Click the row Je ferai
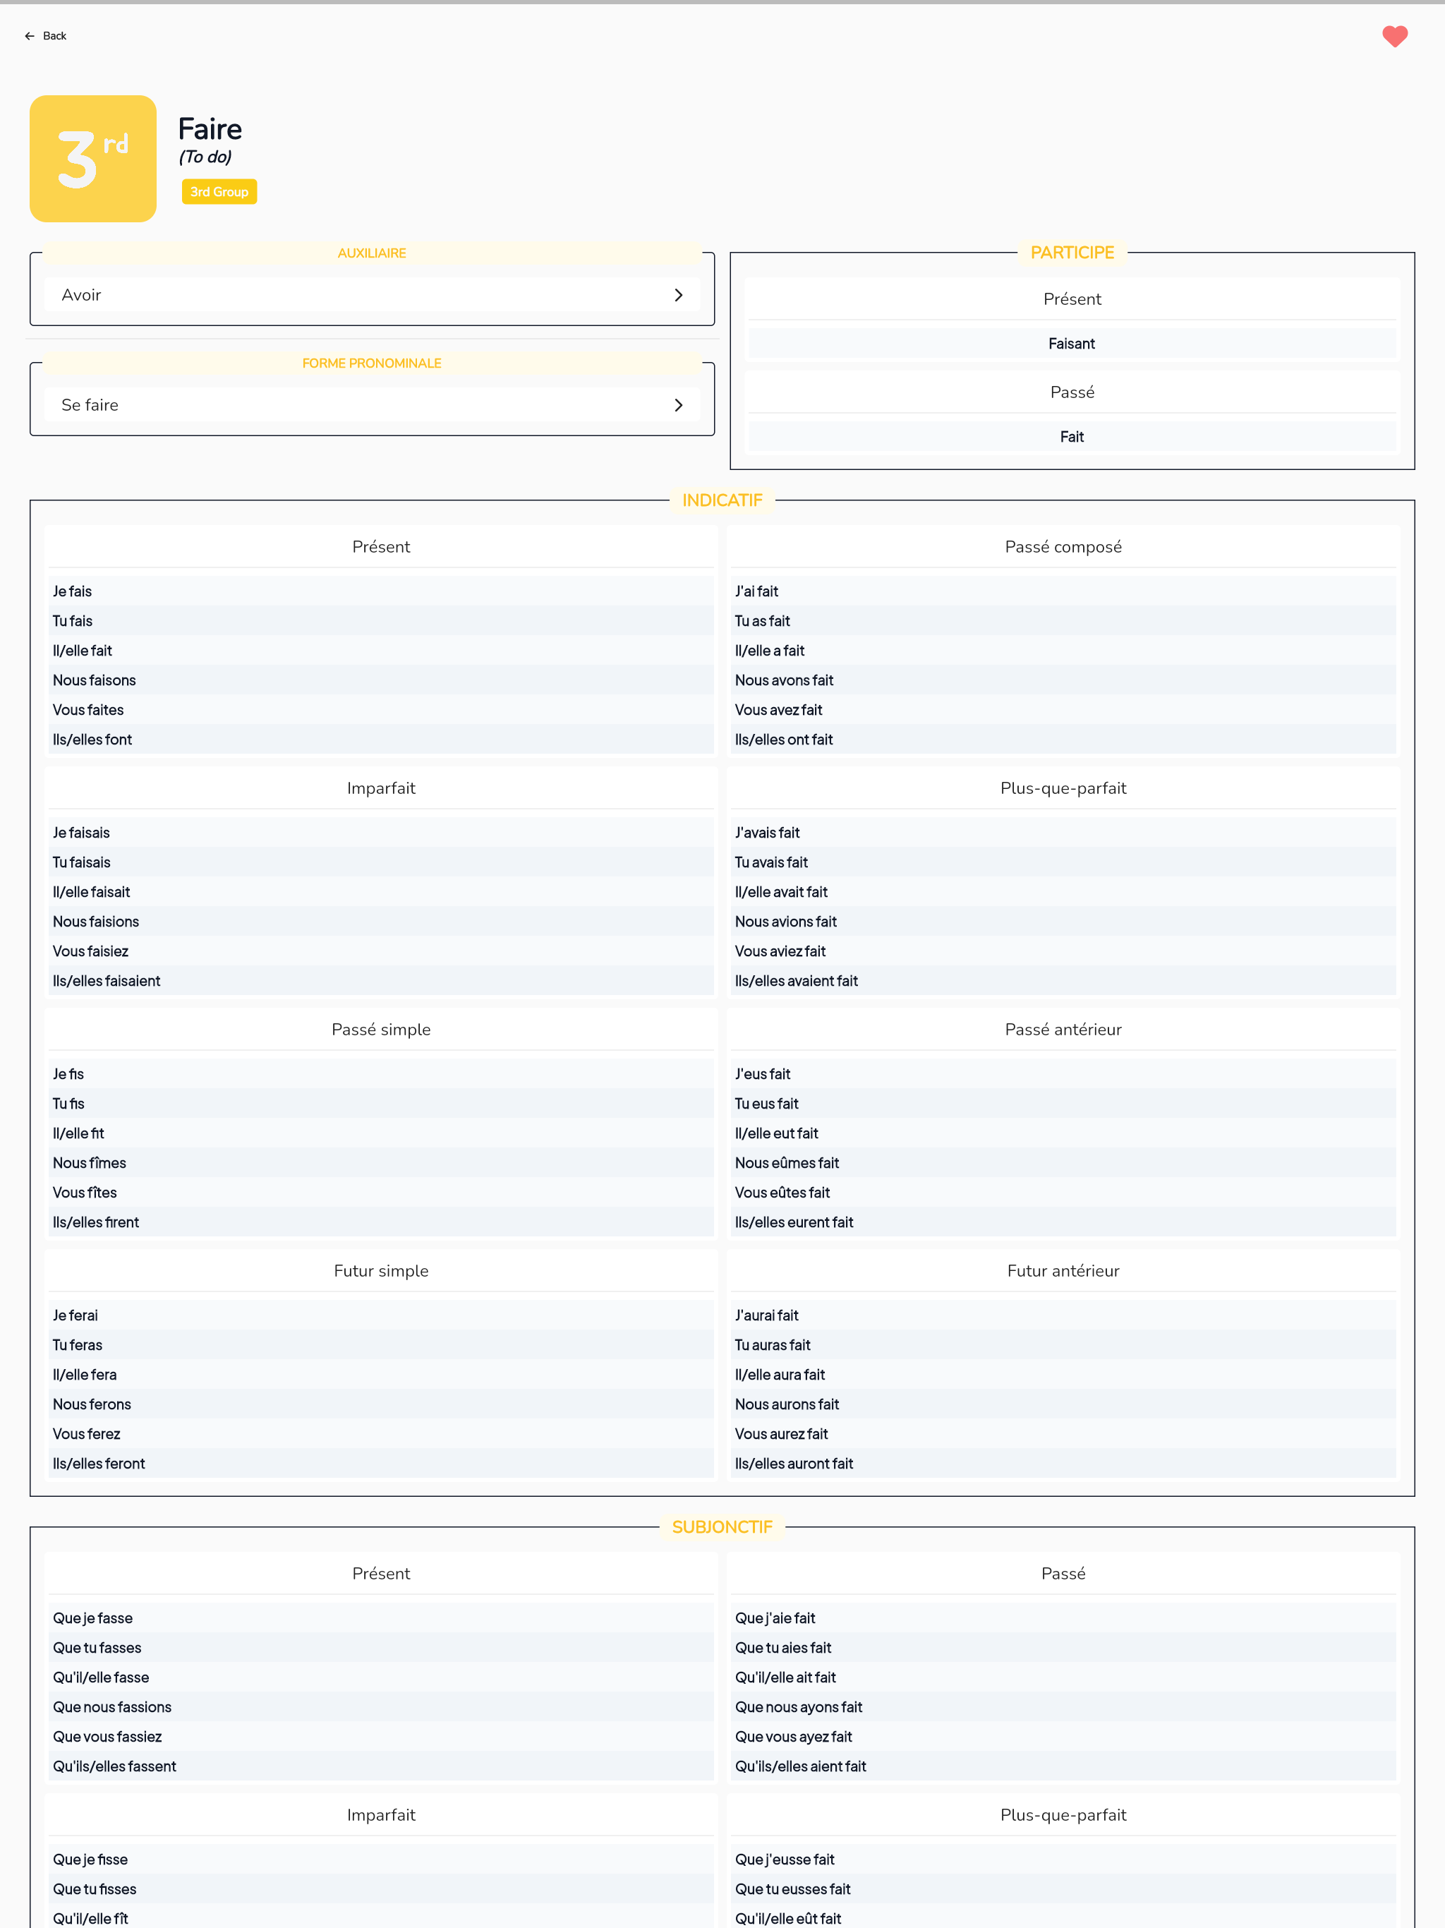1445x1928 pixels. [381, 1315]
